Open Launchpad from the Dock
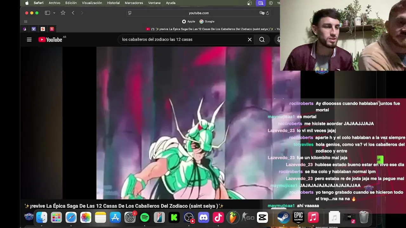Viewport: 406px width, 228px height. [56, 217]
